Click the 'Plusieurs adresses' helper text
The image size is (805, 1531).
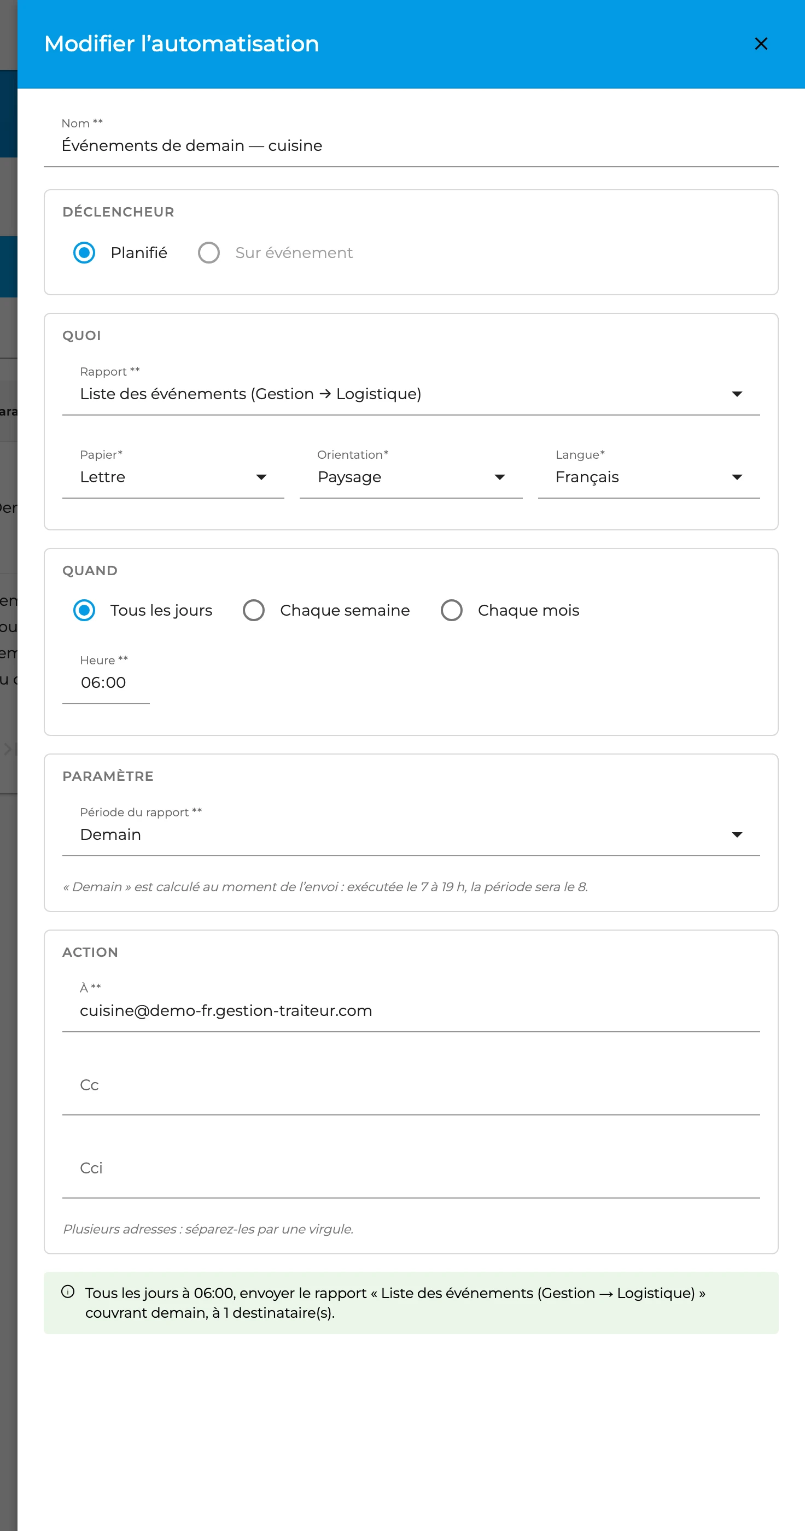(208, 1229)
